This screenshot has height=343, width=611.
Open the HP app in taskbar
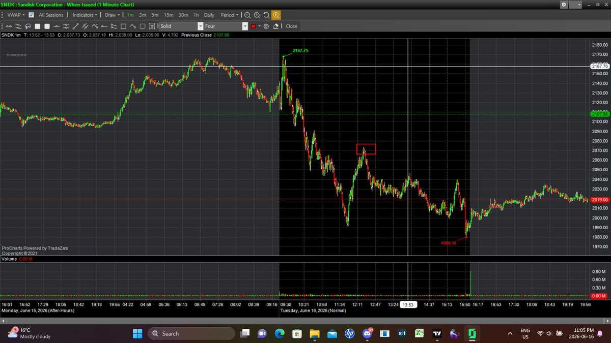tap(349, 333)
